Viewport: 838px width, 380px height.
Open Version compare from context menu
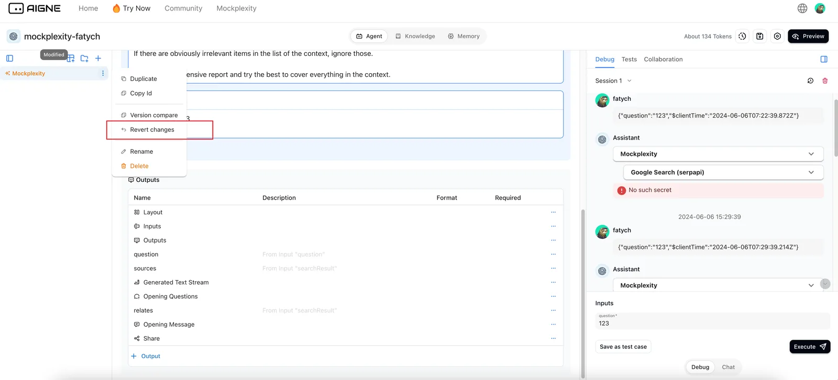tap(149, 116)
